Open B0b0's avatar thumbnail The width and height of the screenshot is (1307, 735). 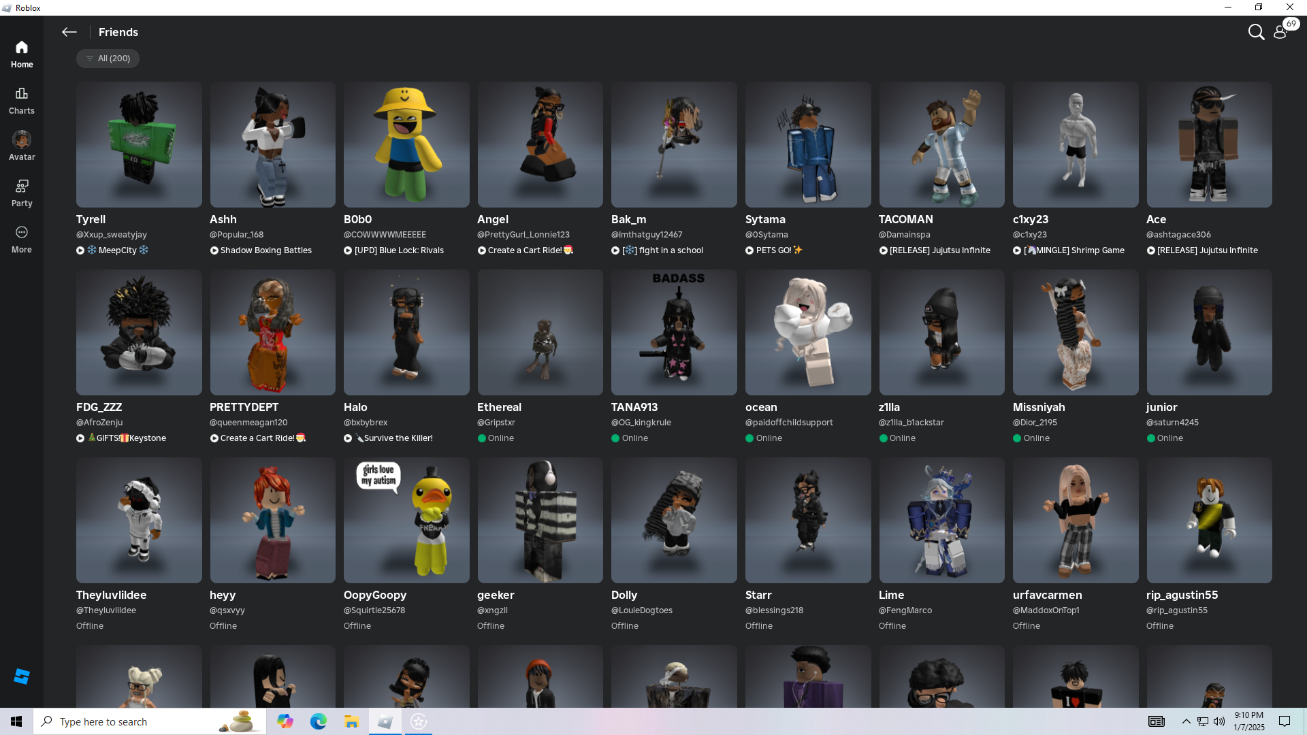coord(406,144)
